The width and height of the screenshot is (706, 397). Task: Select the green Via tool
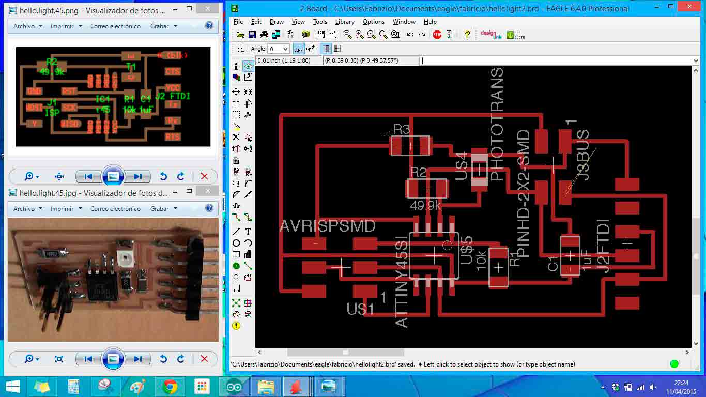pyautogui.click(x=236, y=266)
